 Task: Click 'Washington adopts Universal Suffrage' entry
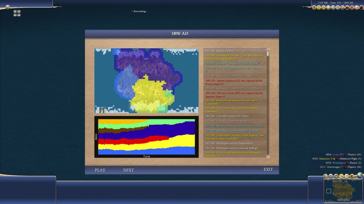(x=232, y=148)
